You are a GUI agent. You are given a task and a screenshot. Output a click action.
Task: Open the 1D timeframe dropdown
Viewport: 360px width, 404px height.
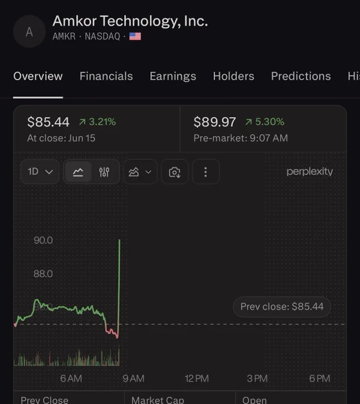pos(40,172)
